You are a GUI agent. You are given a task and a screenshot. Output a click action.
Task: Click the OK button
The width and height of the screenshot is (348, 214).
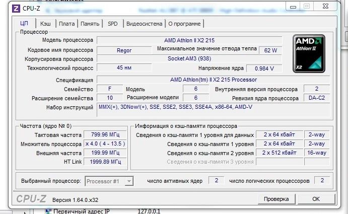click(316, 199)
